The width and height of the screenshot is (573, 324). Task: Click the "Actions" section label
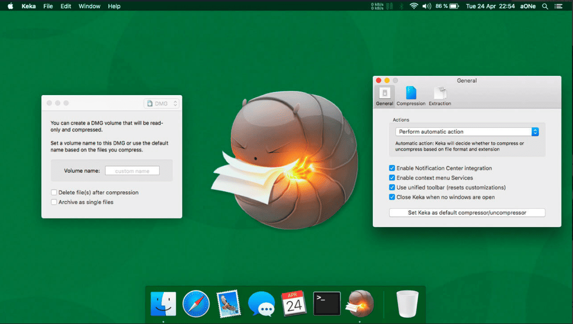(401, 119)
